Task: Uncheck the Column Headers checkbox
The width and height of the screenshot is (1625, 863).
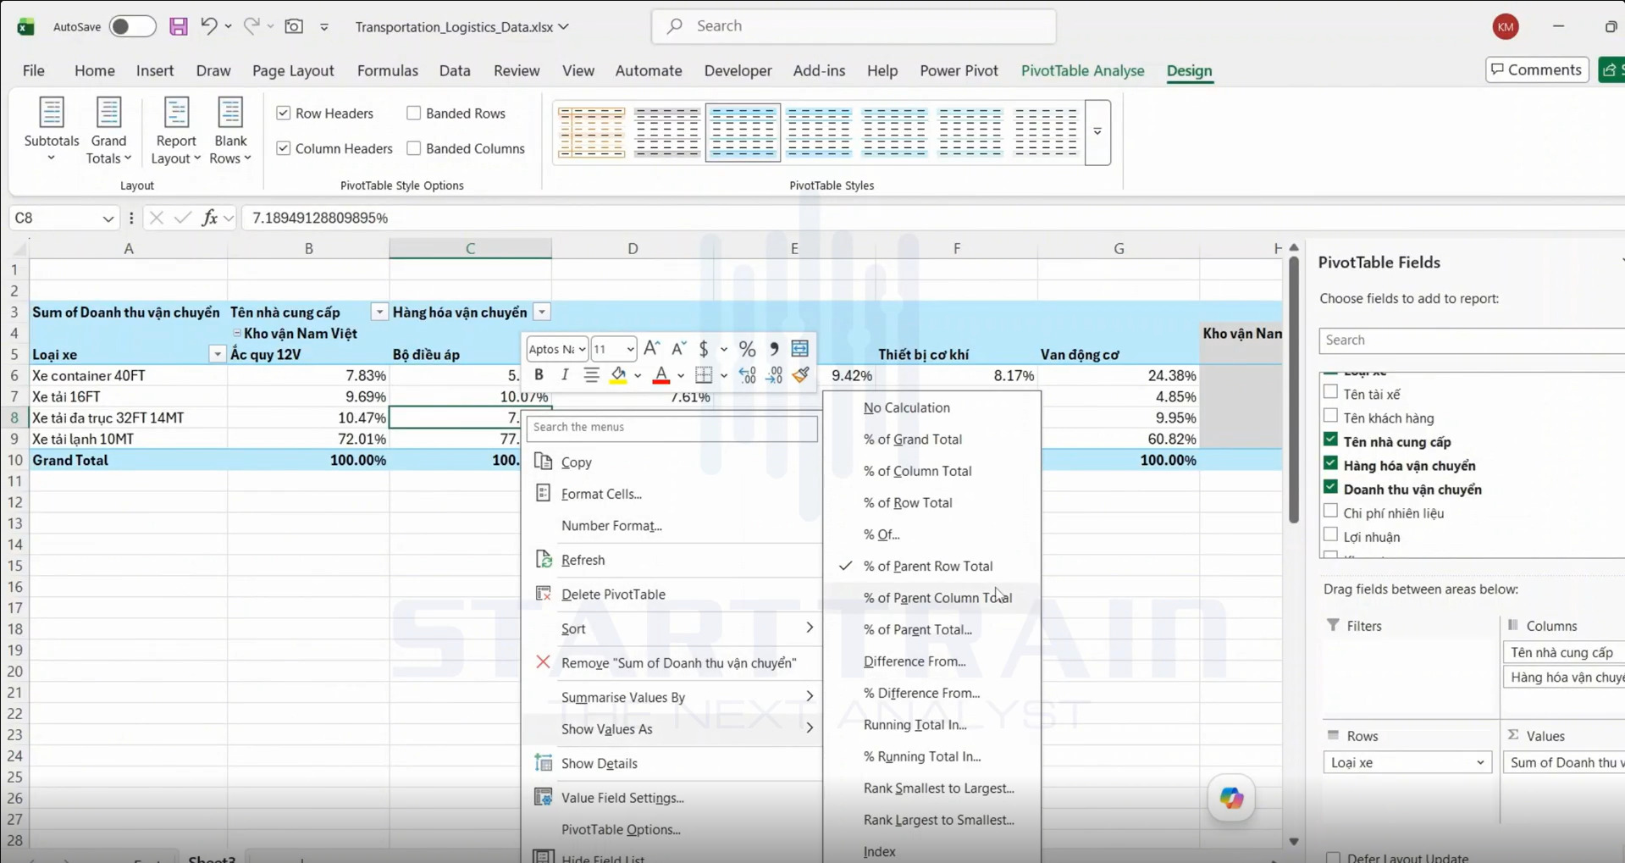Action: click(284, 148)
